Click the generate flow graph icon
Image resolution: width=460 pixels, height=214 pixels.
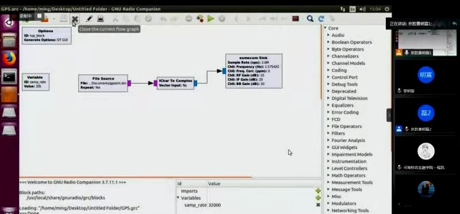point(200,19)
